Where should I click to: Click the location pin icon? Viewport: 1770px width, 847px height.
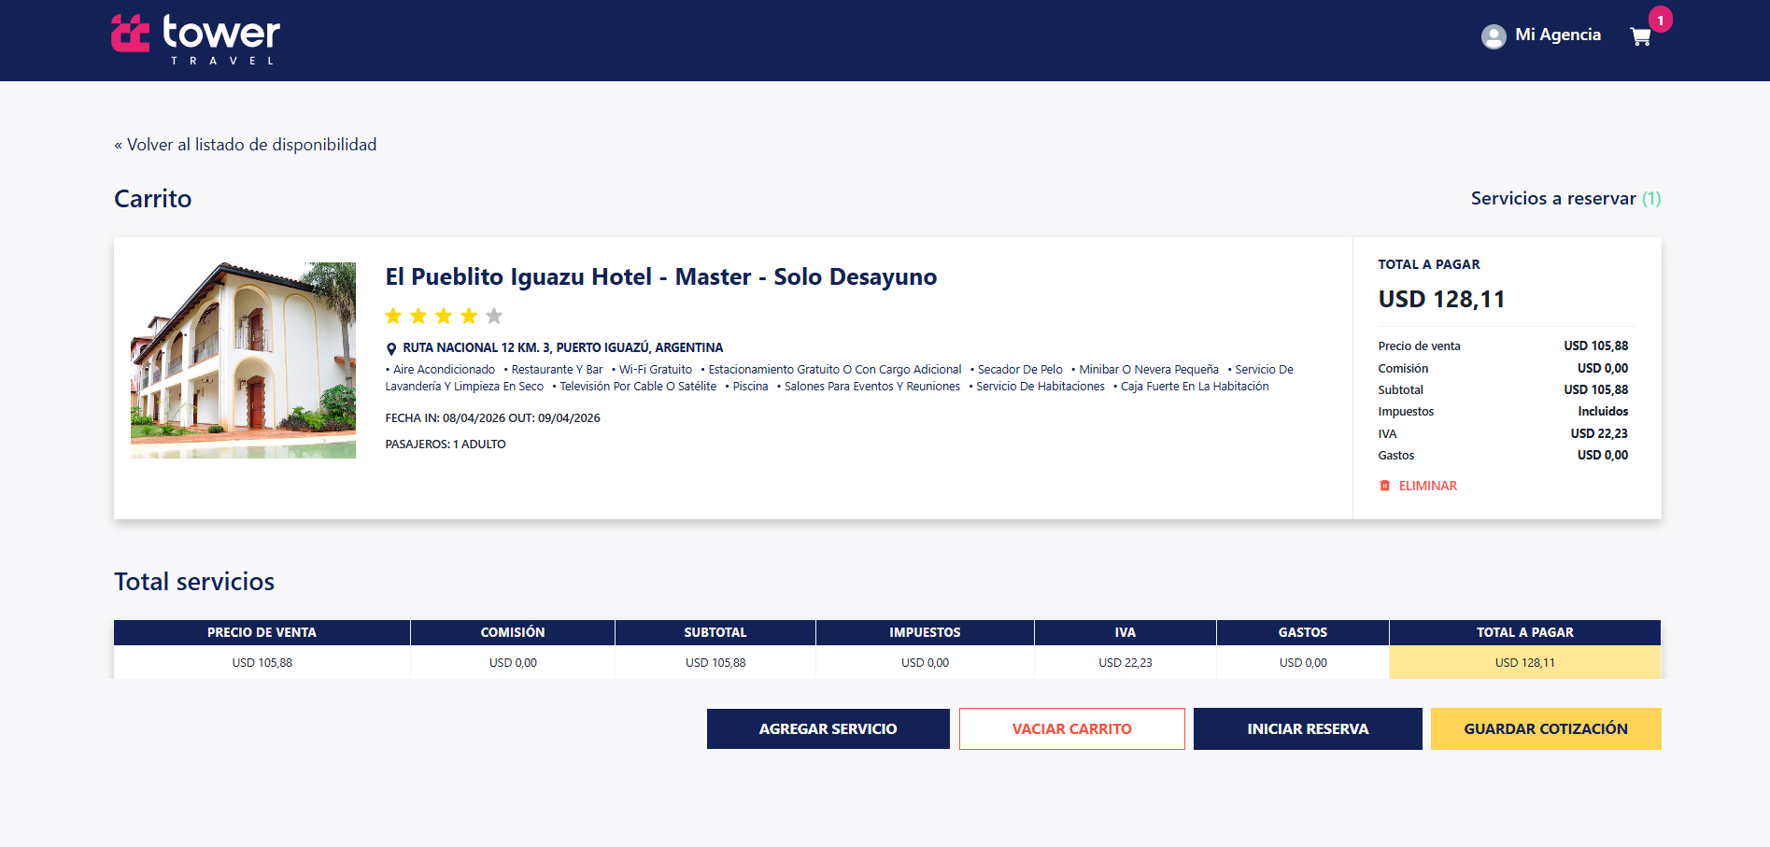[391, 348]
